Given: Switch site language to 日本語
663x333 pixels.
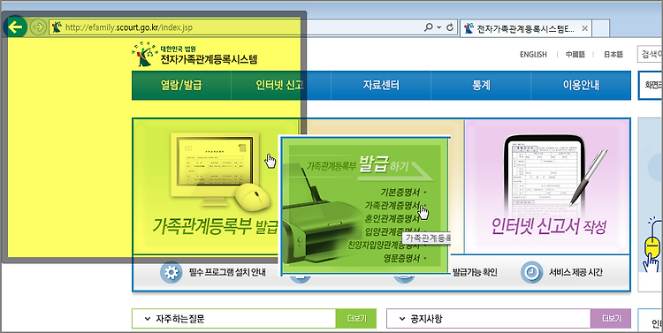Looking at the screenshot, I should pos(613,55).
